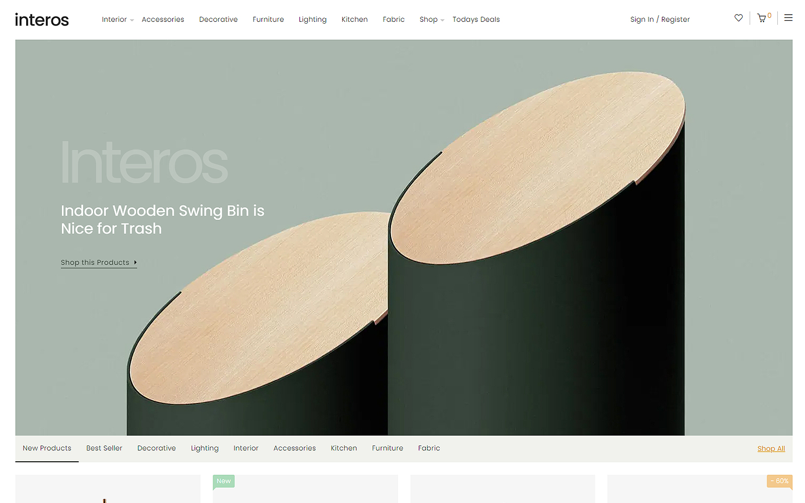Image resolution: width=805 pixels, height=503 pixels.
Task: Switch to the Lighting product tab
Action: tap(205, 448)
